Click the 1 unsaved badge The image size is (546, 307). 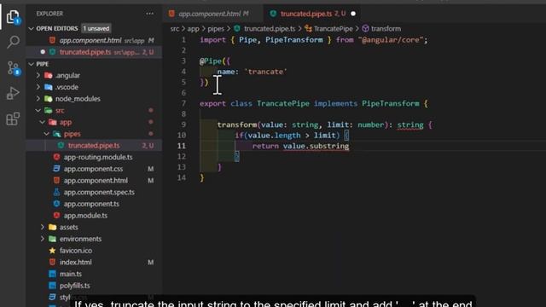point(96,28)
